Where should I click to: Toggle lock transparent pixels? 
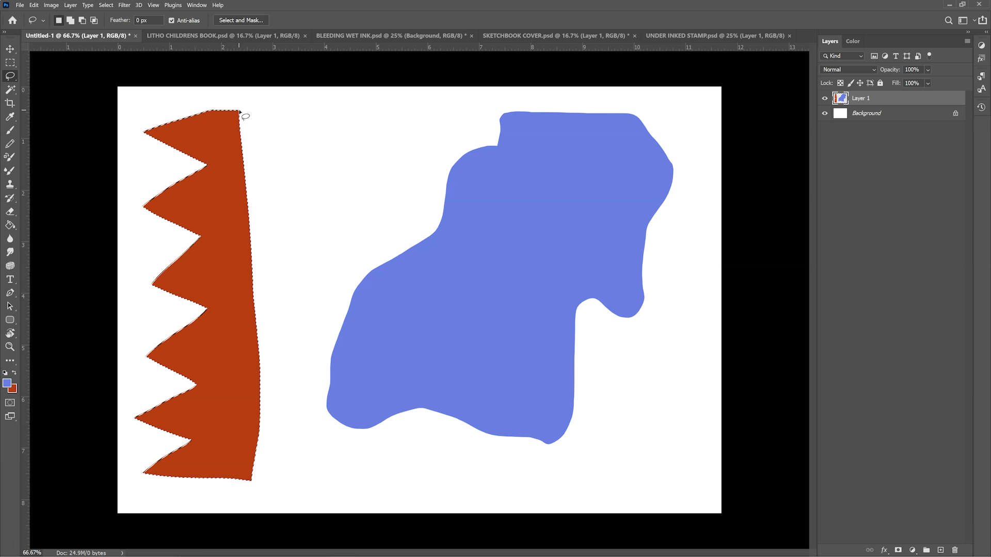tap(840, 83)
